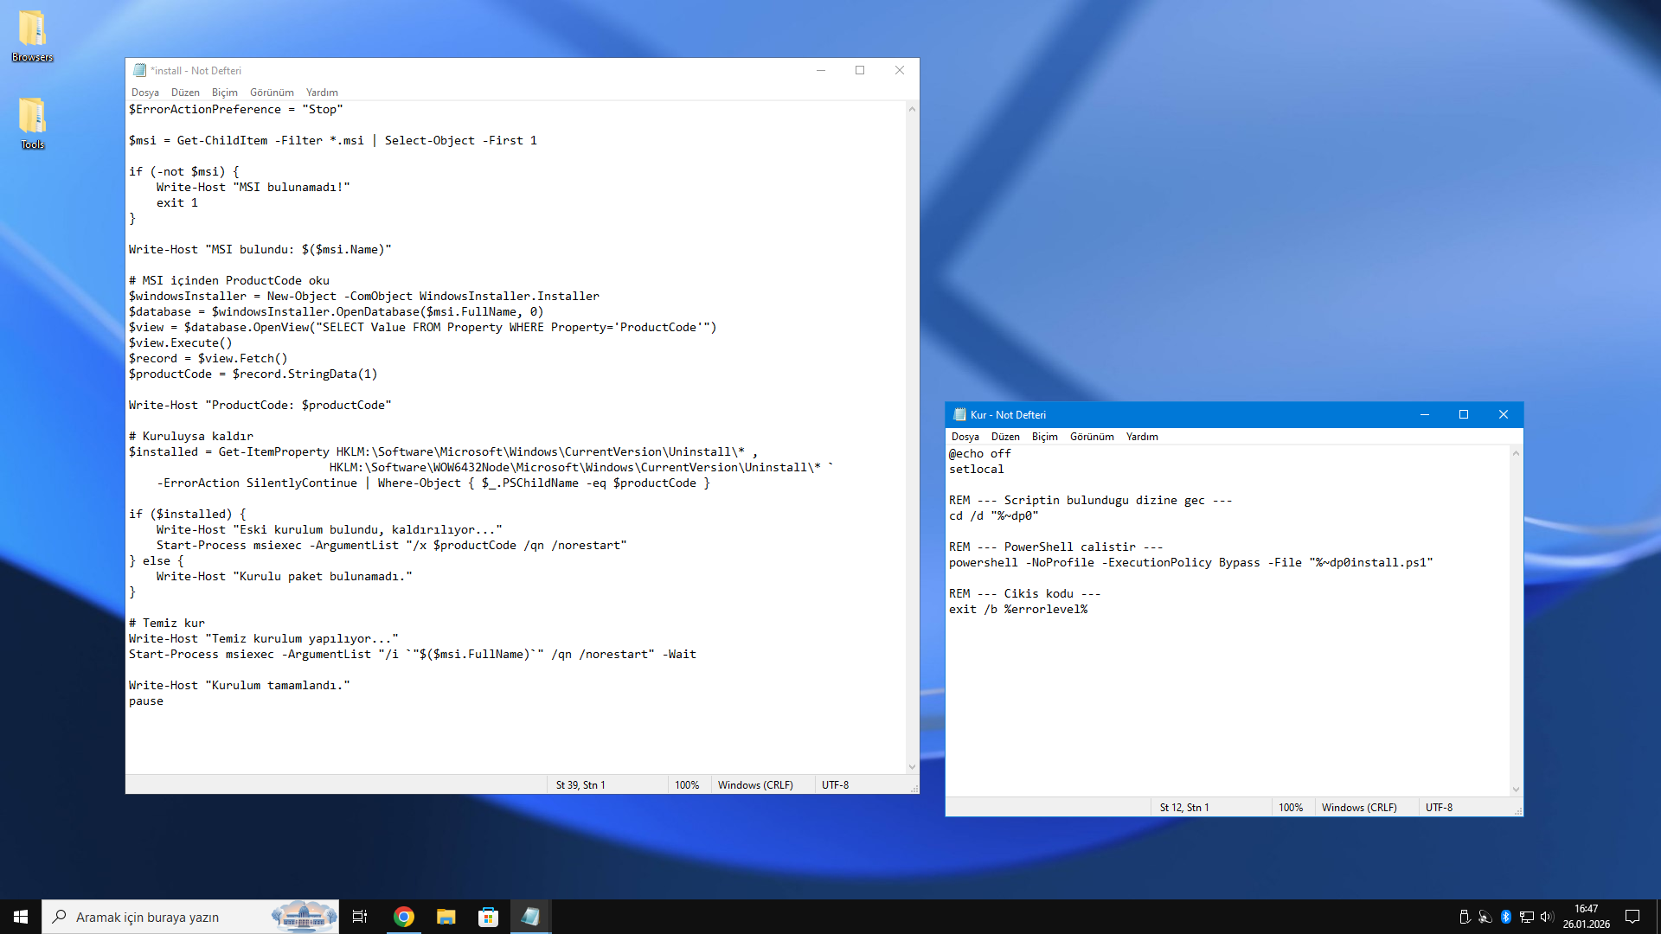
Task: Open network settings tray icon
Action: (1526, 917)
